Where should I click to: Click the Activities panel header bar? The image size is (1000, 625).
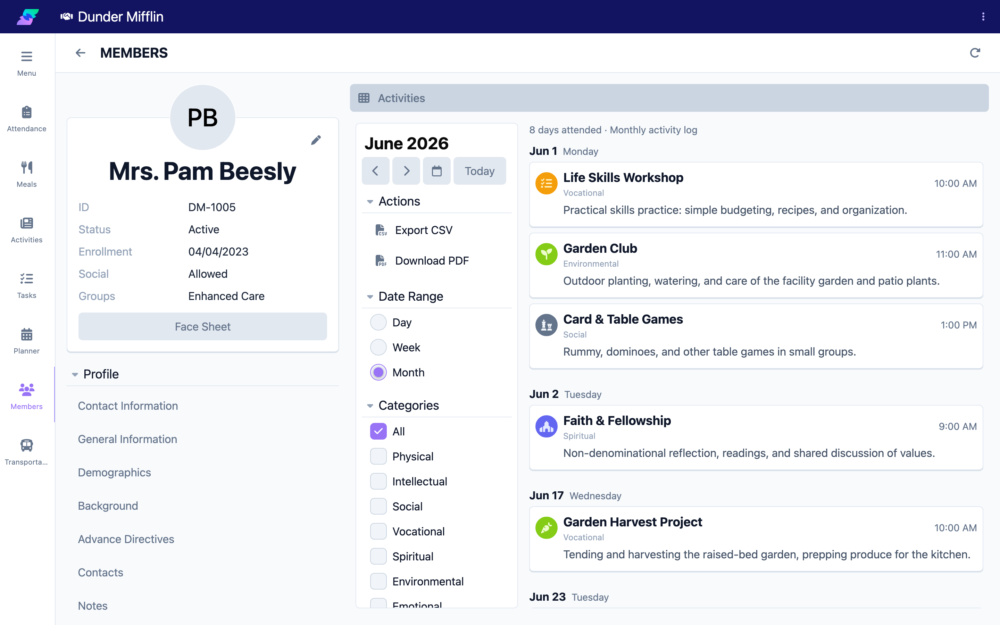click(x=669, y=98)
